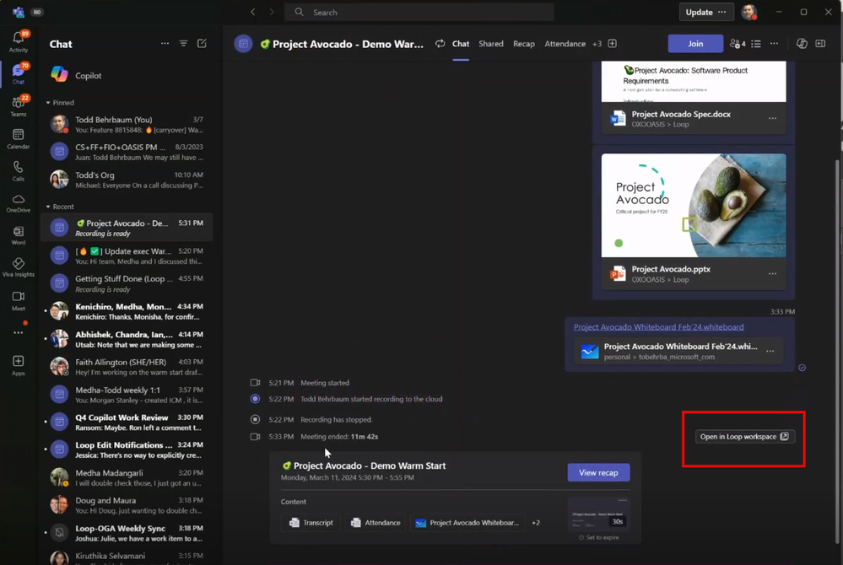Show more apps ellipsis in left rail
This screenshot has height=565, width=843.
coord(19,332)
